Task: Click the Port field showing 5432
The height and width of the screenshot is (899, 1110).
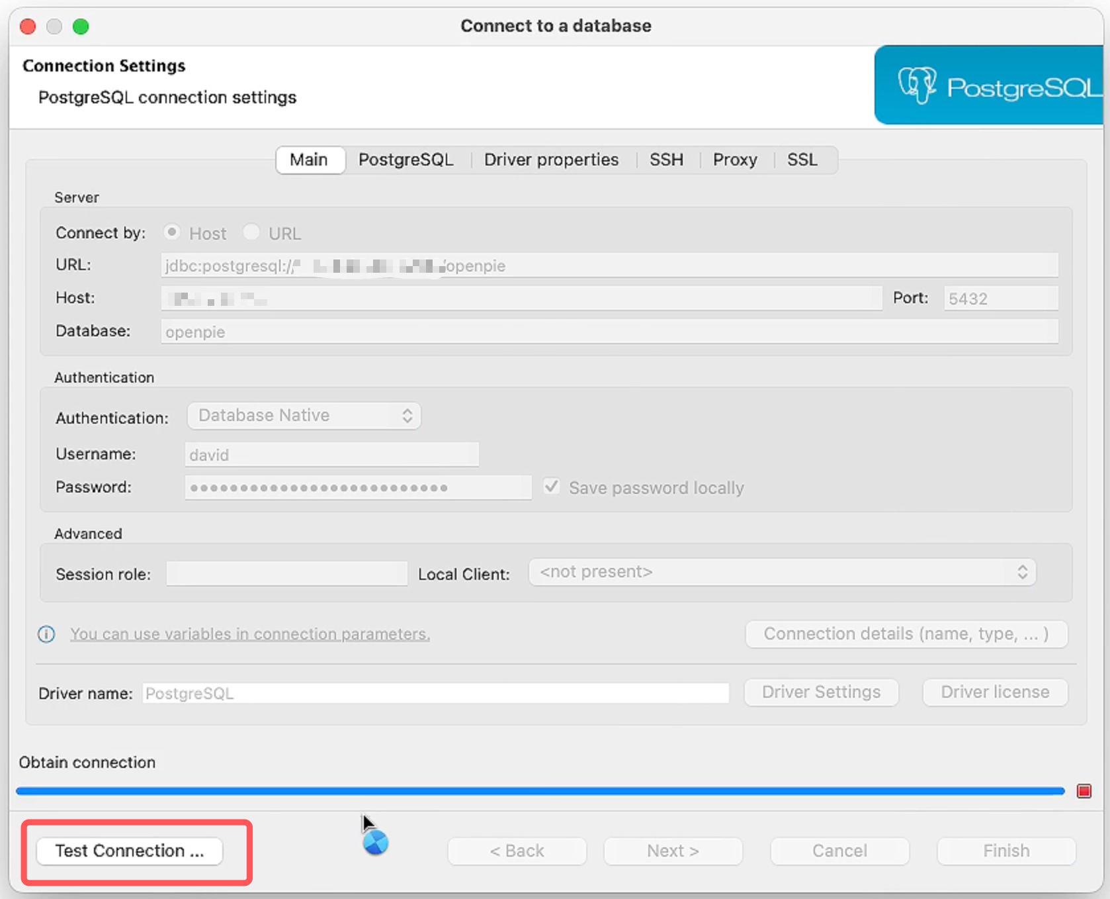Action: point(1001,299)
